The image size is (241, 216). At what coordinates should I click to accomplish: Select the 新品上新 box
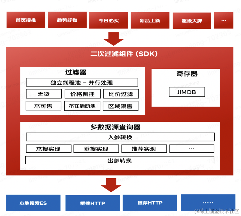(150, 20)
